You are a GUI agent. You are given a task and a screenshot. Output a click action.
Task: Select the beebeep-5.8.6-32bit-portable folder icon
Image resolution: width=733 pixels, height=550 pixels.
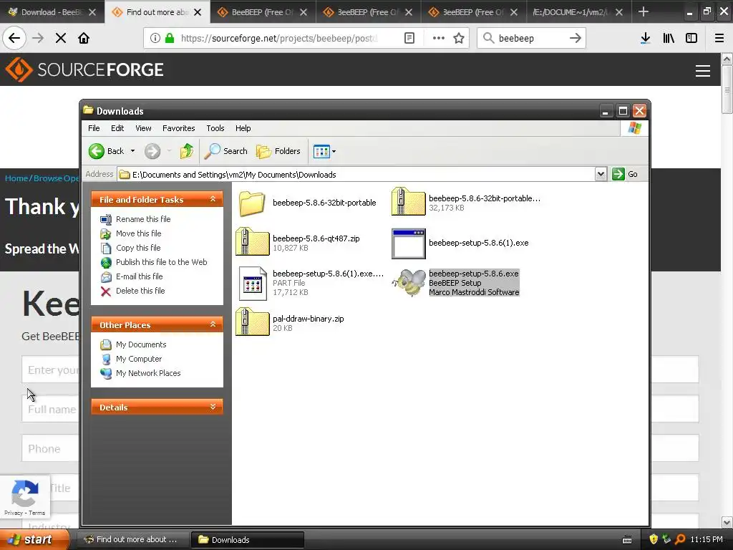pyautogui.click(x=253, y=203)
